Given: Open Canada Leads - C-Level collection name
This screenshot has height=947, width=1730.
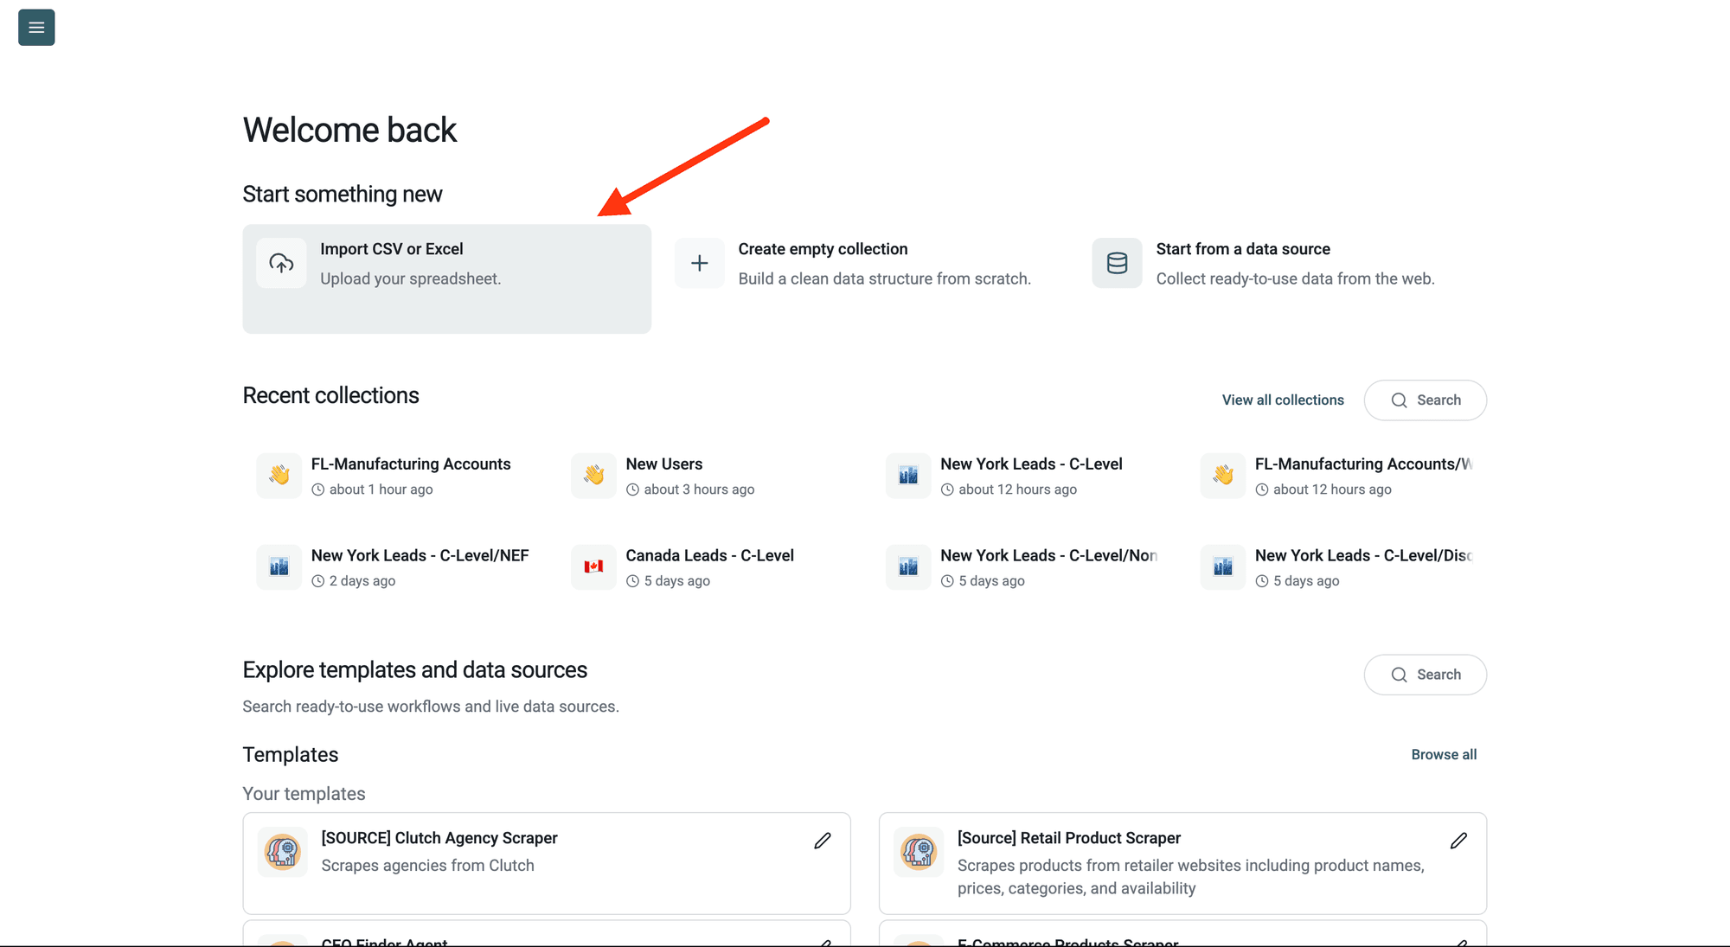Looking at the screenshot, I should coord(709,556).
